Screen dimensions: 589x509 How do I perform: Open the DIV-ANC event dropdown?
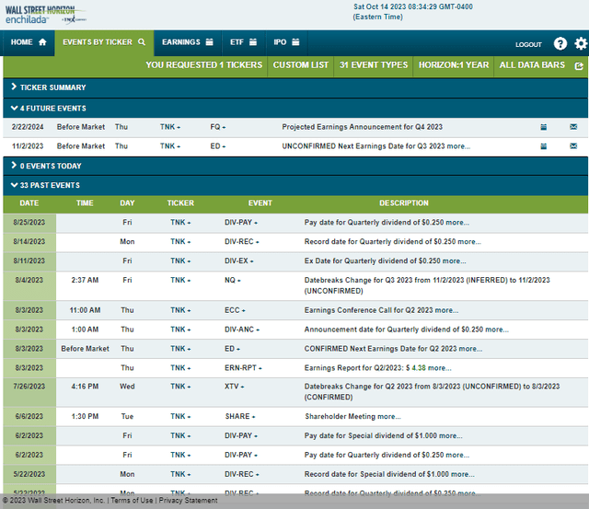tap(242, 330)
